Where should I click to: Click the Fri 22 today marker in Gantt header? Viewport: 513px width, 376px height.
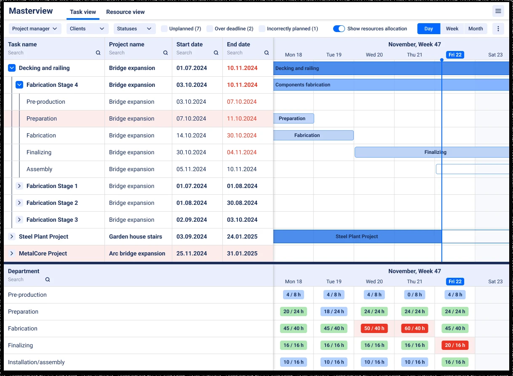(455, 55)
